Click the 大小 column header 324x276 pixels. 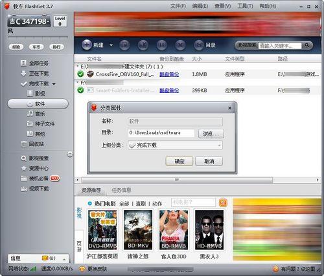click(196, 59)
